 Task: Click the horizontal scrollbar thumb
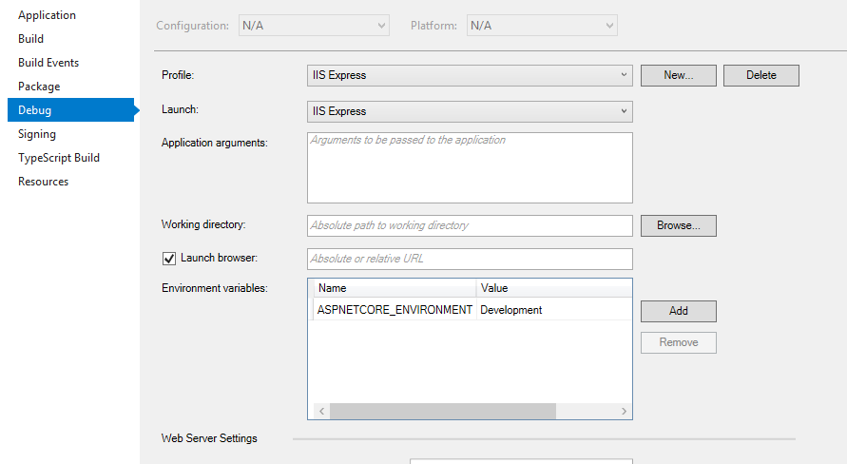tap(443, 411)
